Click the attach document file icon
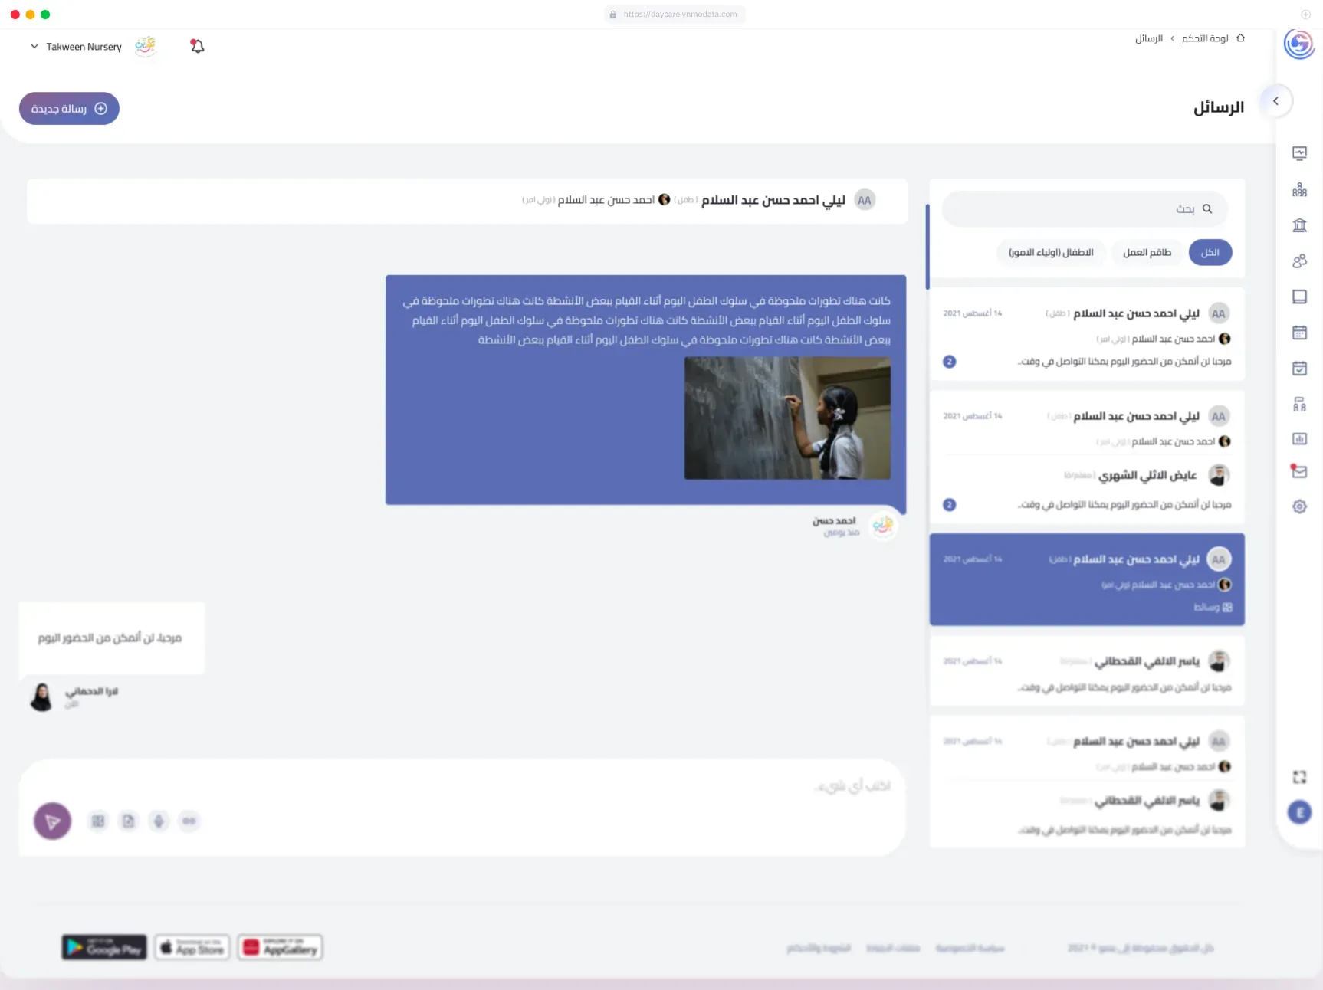Viewport: 1323px width, 990px height. (x=128, y=821)
